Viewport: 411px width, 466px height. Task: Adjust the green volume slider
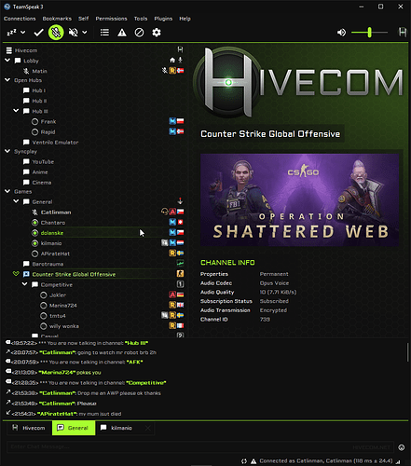tap(369, 33)
